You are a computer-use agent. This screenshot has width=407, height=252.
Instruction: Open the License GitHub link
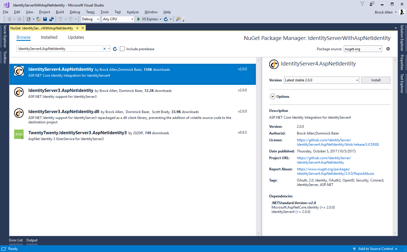coord(338,142)
